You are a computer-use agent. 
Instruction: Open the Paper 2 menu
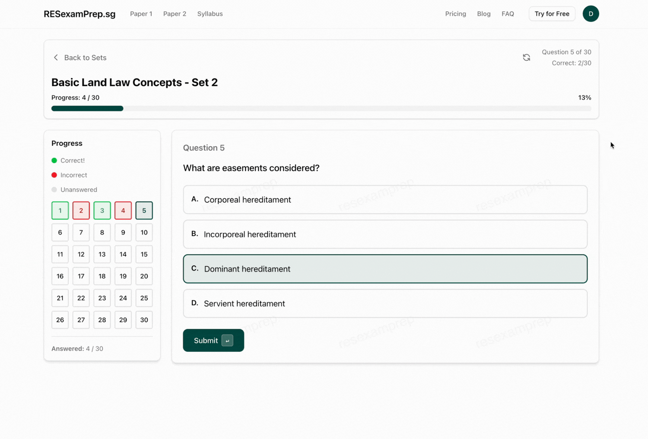click(x=175, y=14)
